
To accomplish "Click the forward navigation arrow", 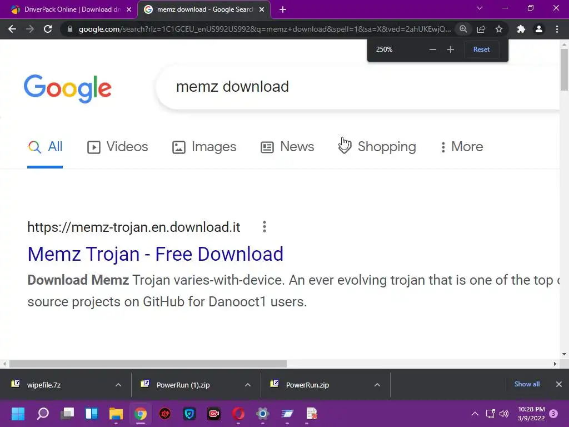I will point(30,29).
